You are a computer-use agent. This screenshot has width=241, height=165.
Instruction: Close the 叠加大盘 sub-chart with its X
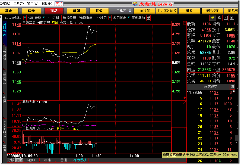185,102
